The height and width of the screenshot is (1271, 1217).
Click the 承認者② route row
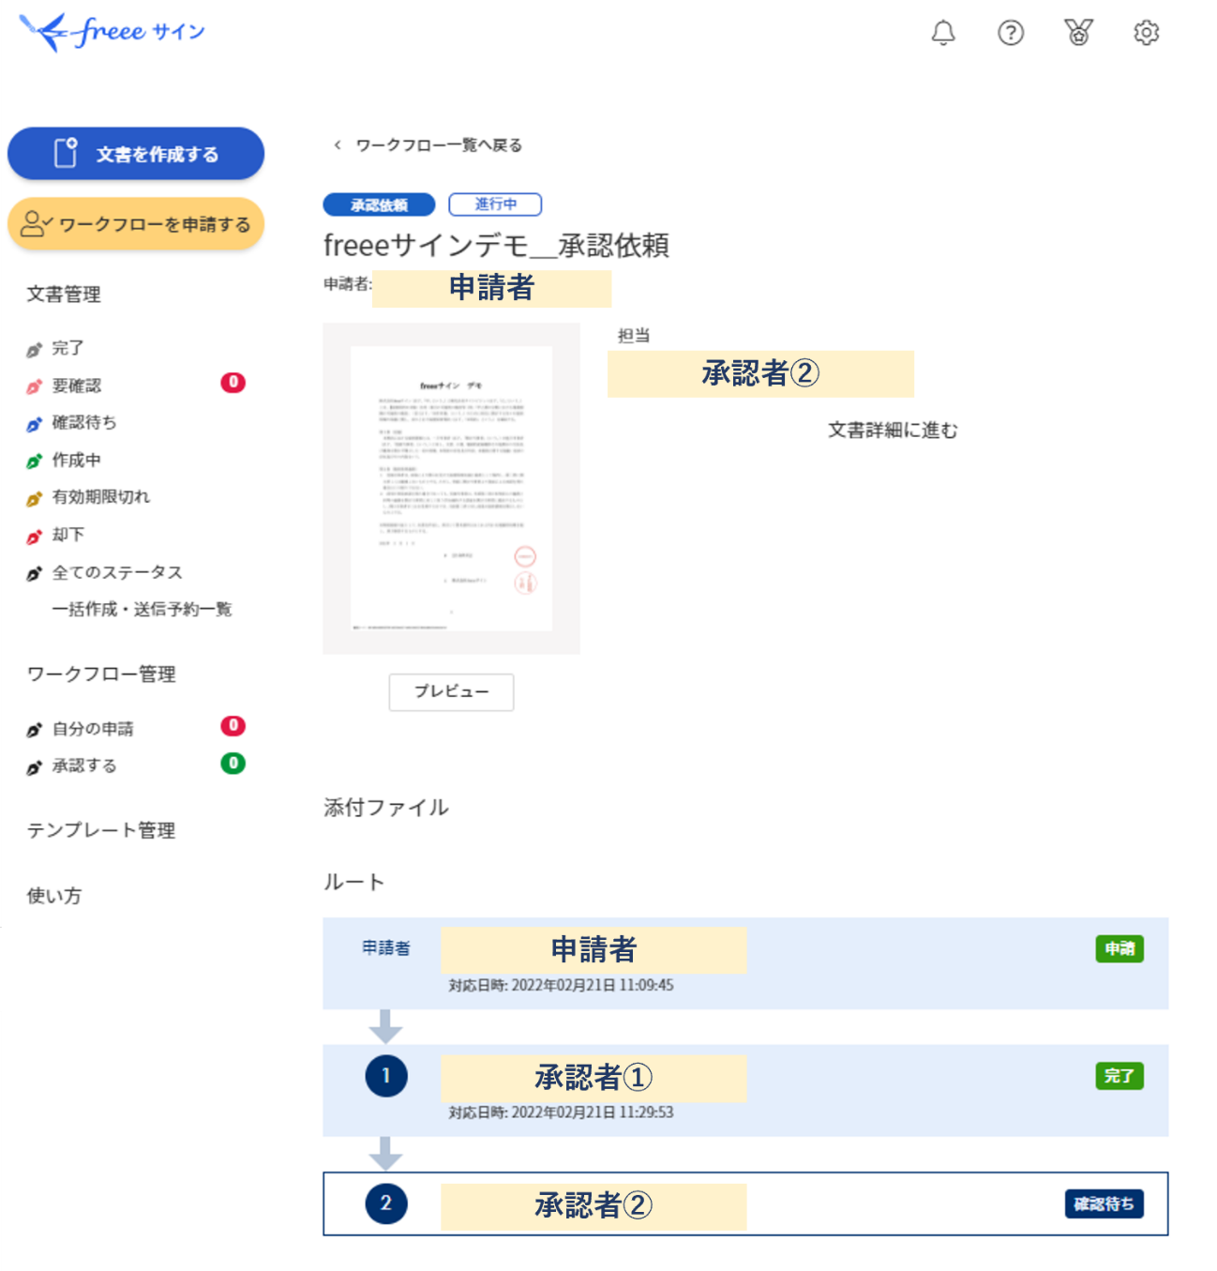tap(745, 1203)
